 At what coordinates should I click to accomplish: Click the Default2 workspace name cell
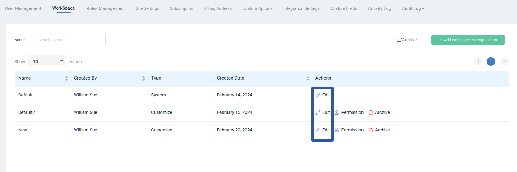(26, 112)
